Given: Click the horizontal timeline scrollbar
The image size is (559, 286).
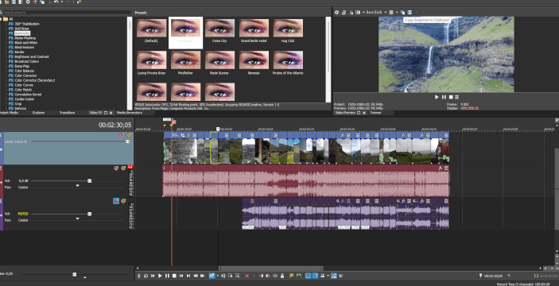Looking at the screenshot, I should pyautogui.click(x=271, y=269).
